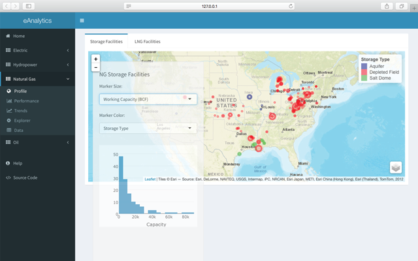Open the map layers control icon
Viewport: 418px width, 261px height.
[x=396, y=168]
